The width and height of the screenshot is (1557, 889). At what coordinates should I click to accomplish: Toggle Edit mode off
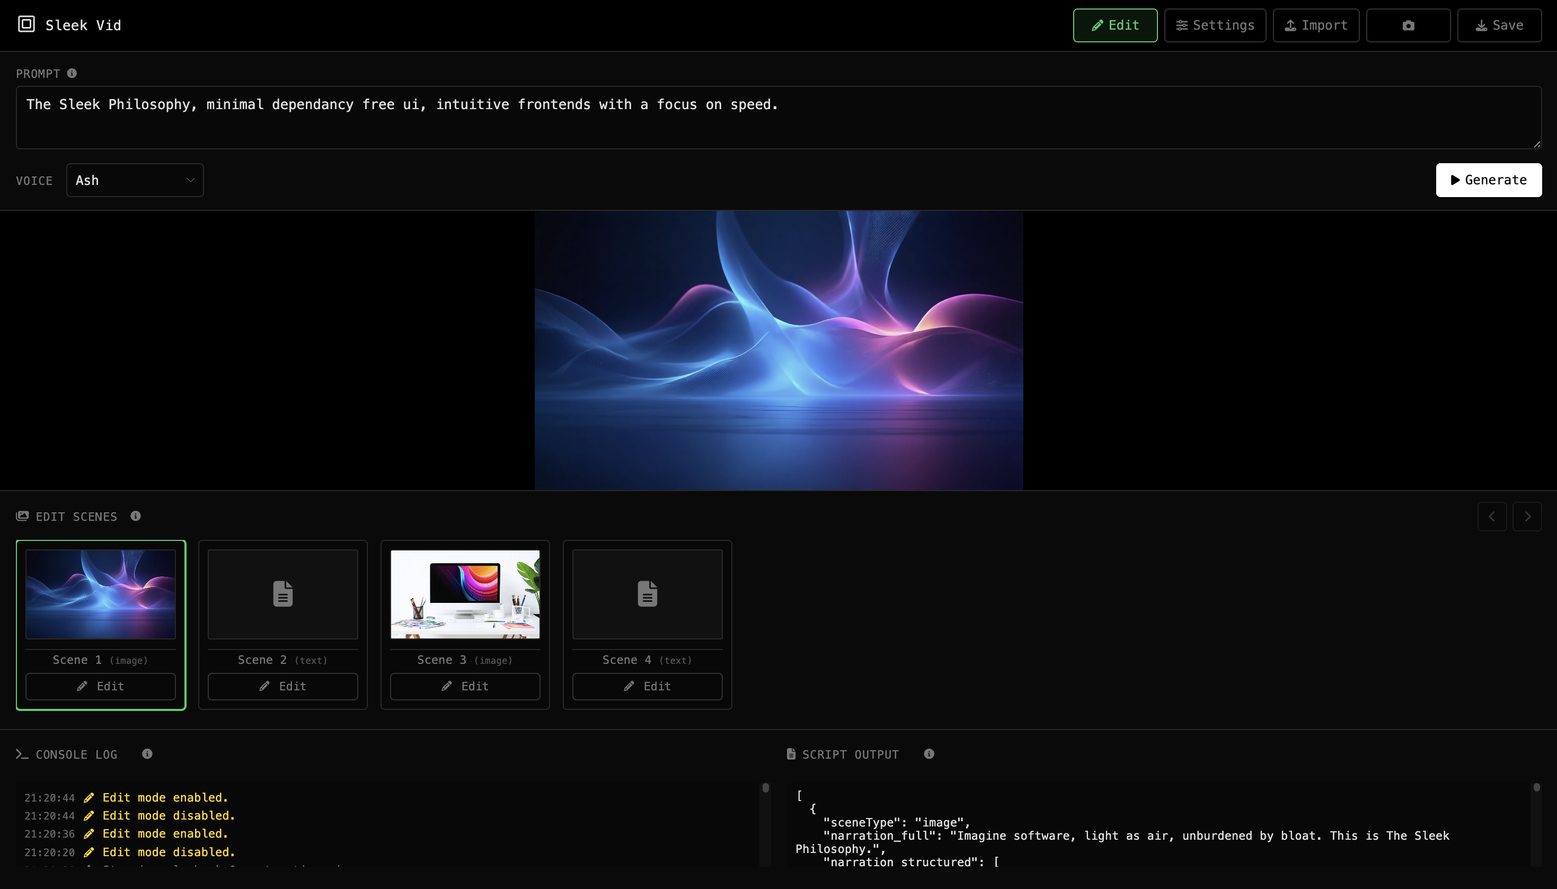coord(1114,25)
